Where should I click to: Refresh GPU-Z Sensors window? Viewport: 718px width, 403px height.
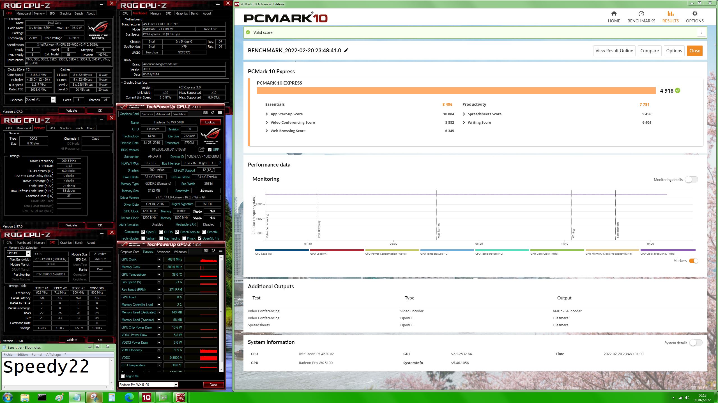click(x=213, y=250)
